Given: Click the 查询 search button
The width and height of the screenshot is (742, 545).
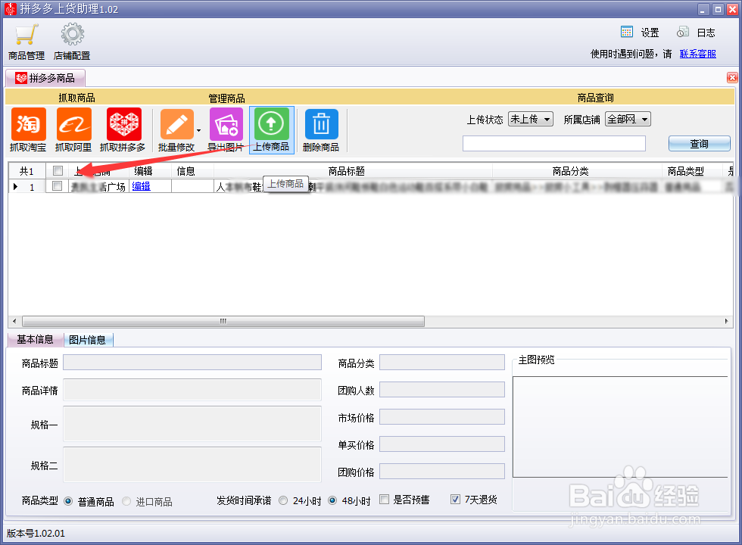Looking at the screenshot, I should pos(700,143).
